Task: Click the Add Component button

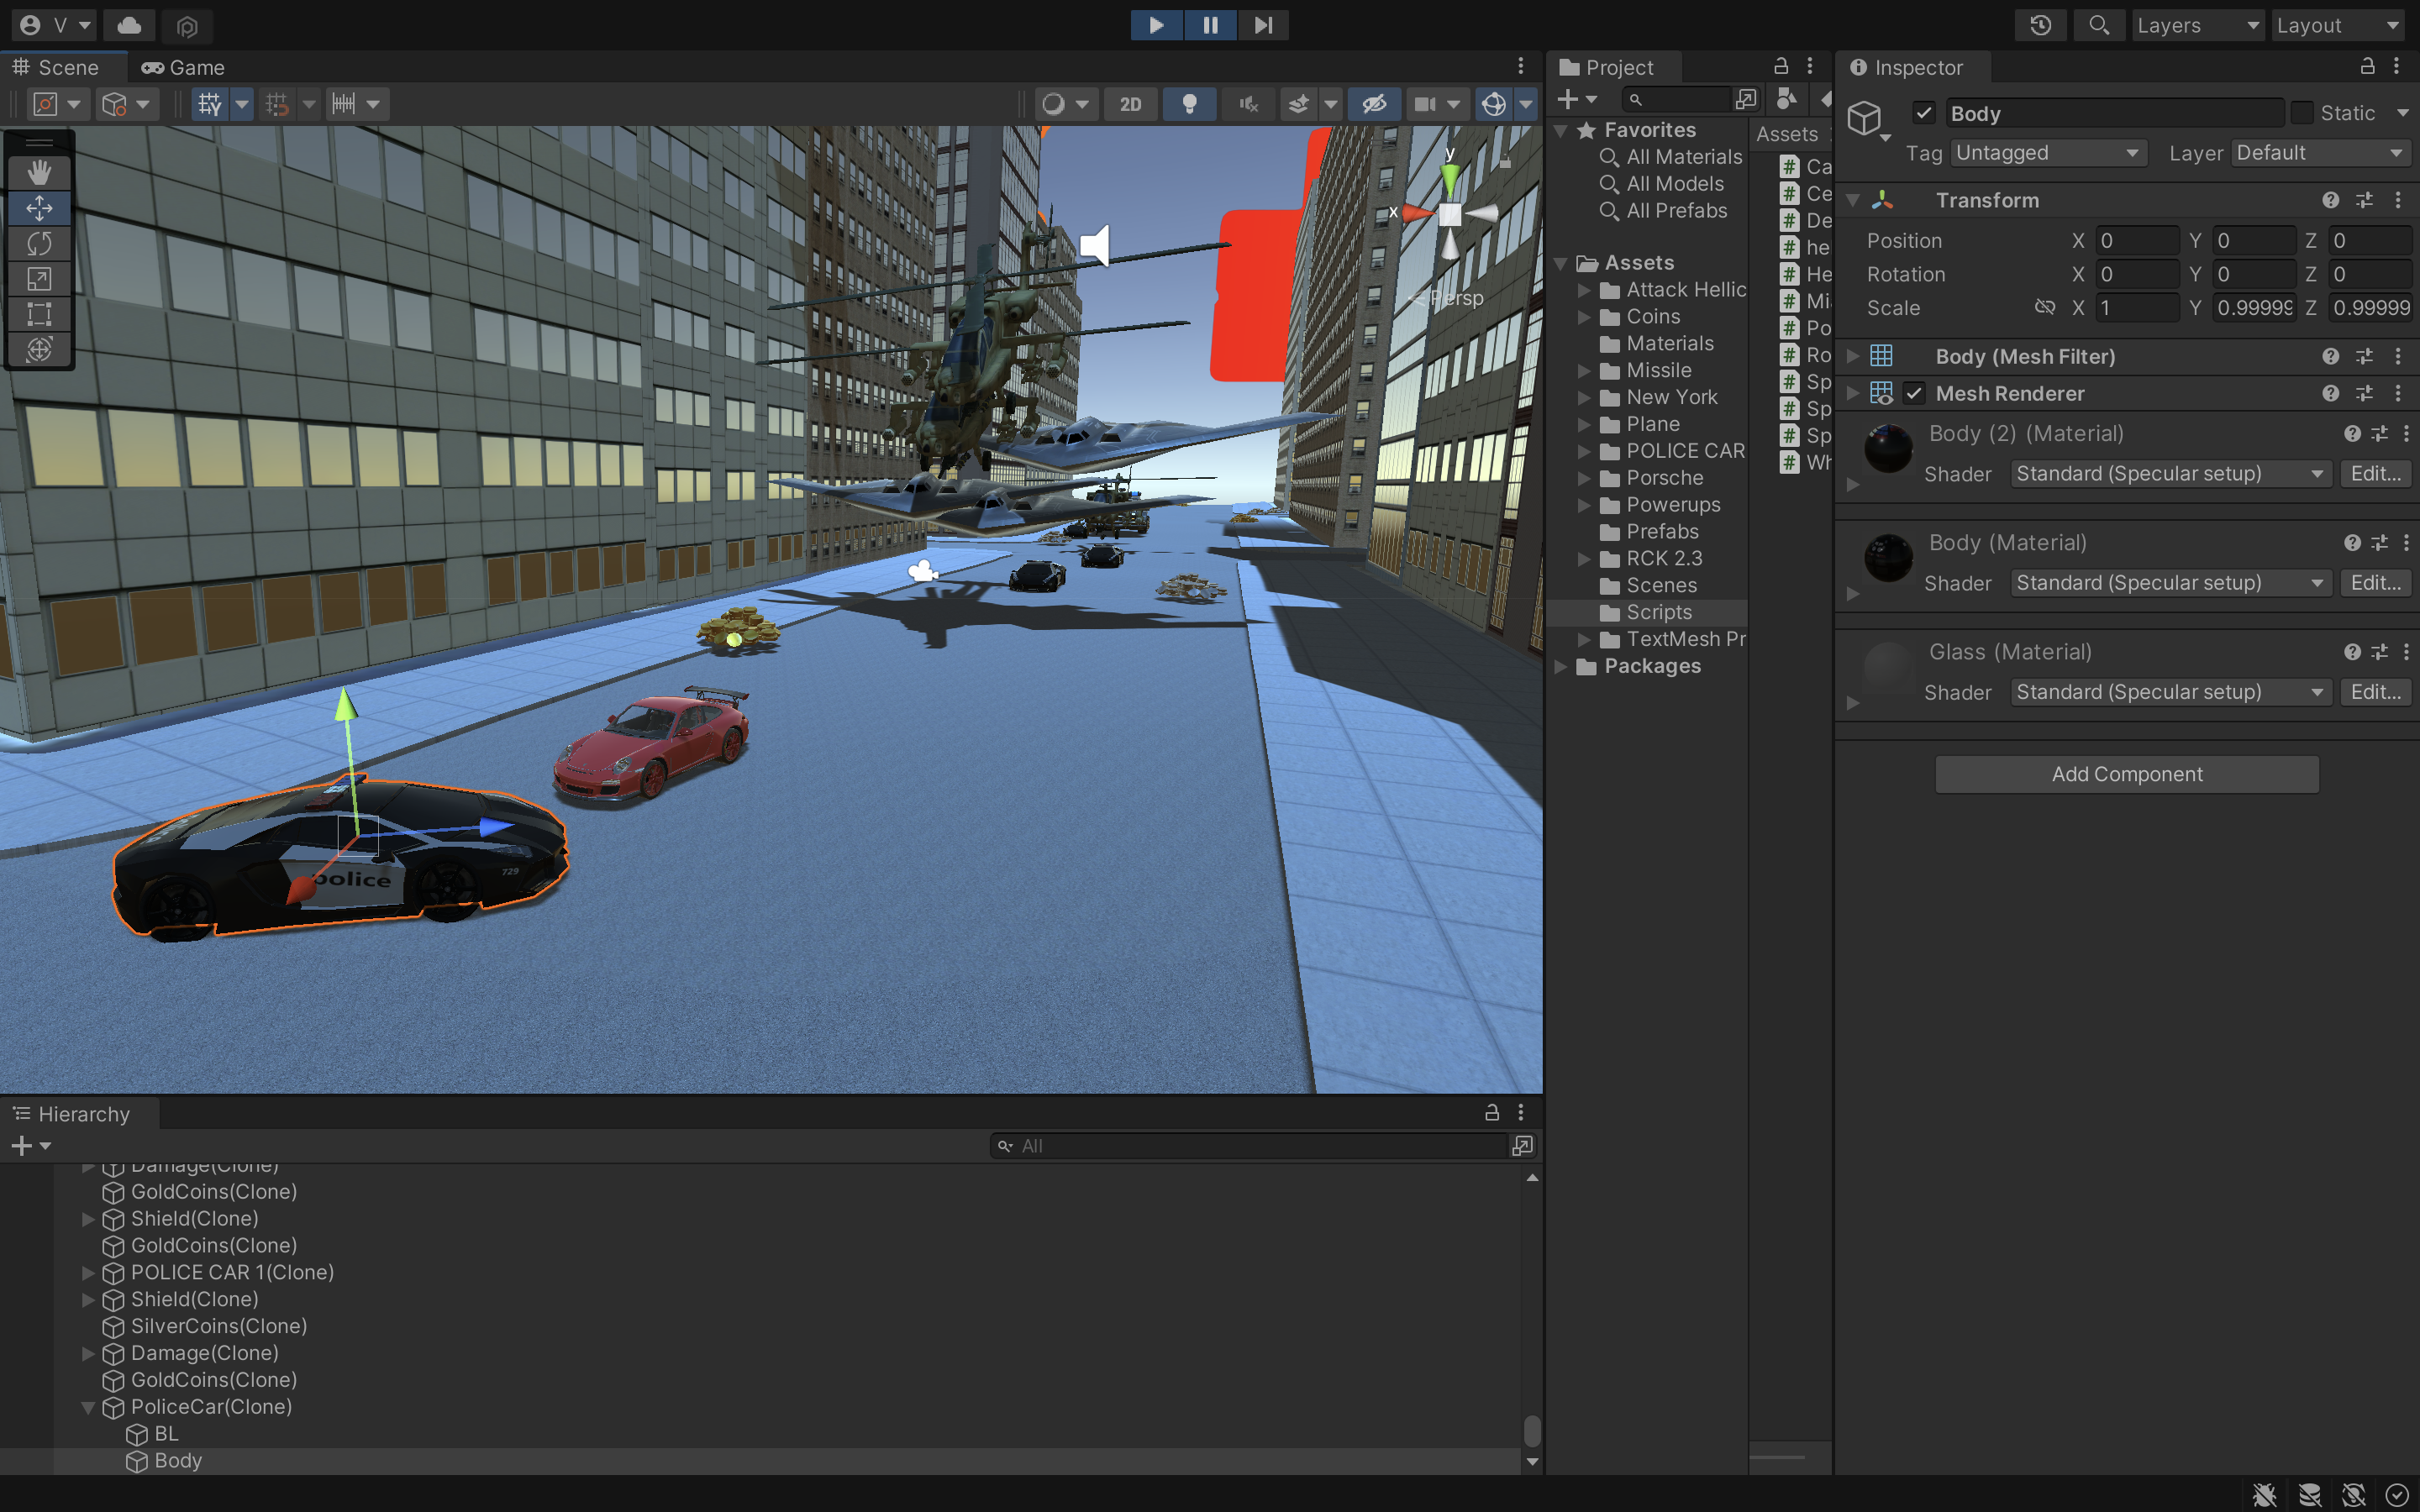Action: click(x=2126, y=774)
